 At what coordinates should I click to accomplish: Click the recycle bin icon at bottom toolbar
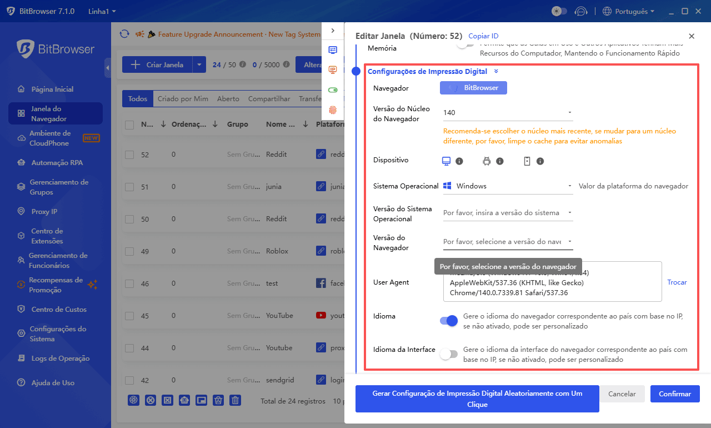click(x=218, y=400)
